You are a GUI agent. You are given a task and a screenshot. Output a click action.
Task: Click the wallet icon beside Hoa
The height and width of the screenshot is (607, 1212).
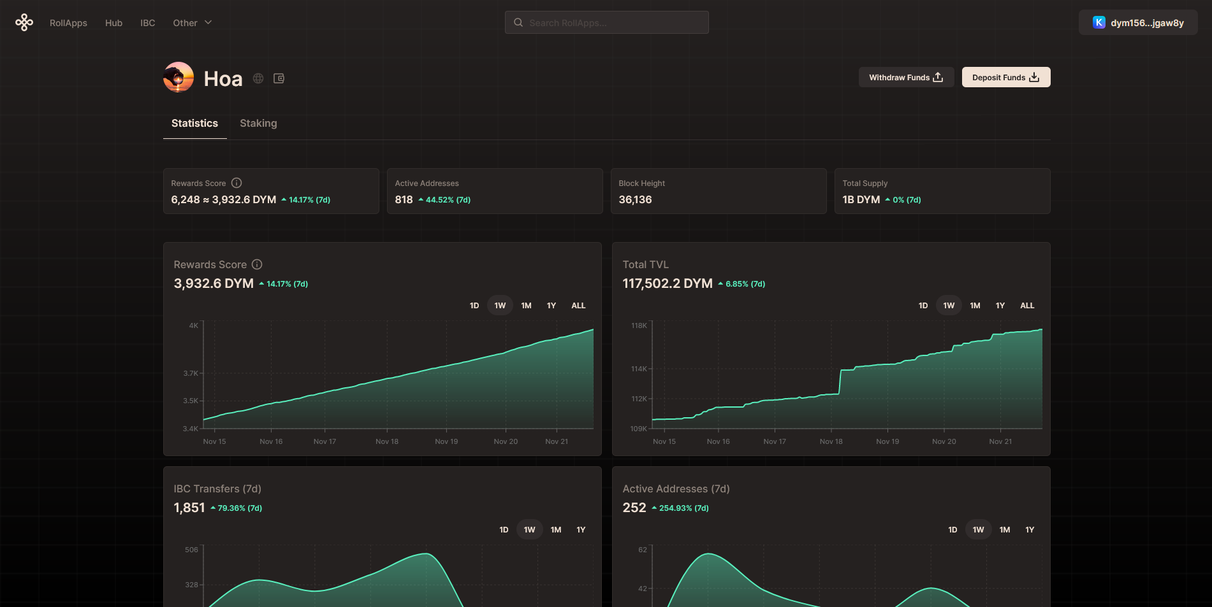coord(279,78)
